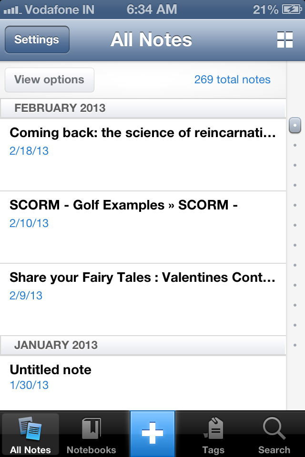
Task: Open View options
Action: [x=50, y=80]
